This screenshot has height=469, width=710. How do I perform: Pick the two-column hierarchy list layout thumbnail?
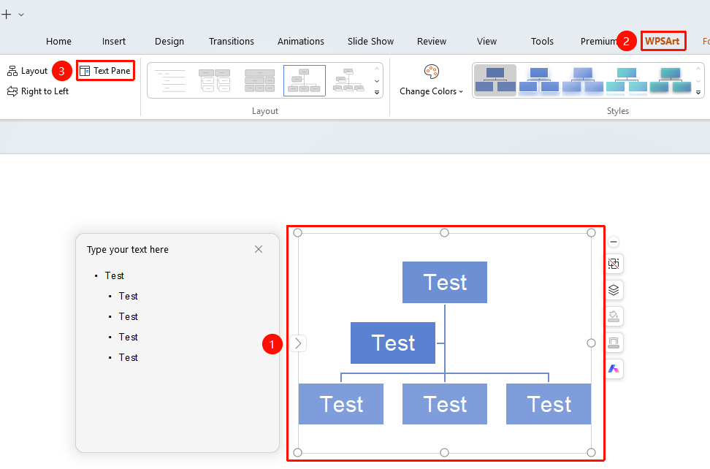pos(215,80)
